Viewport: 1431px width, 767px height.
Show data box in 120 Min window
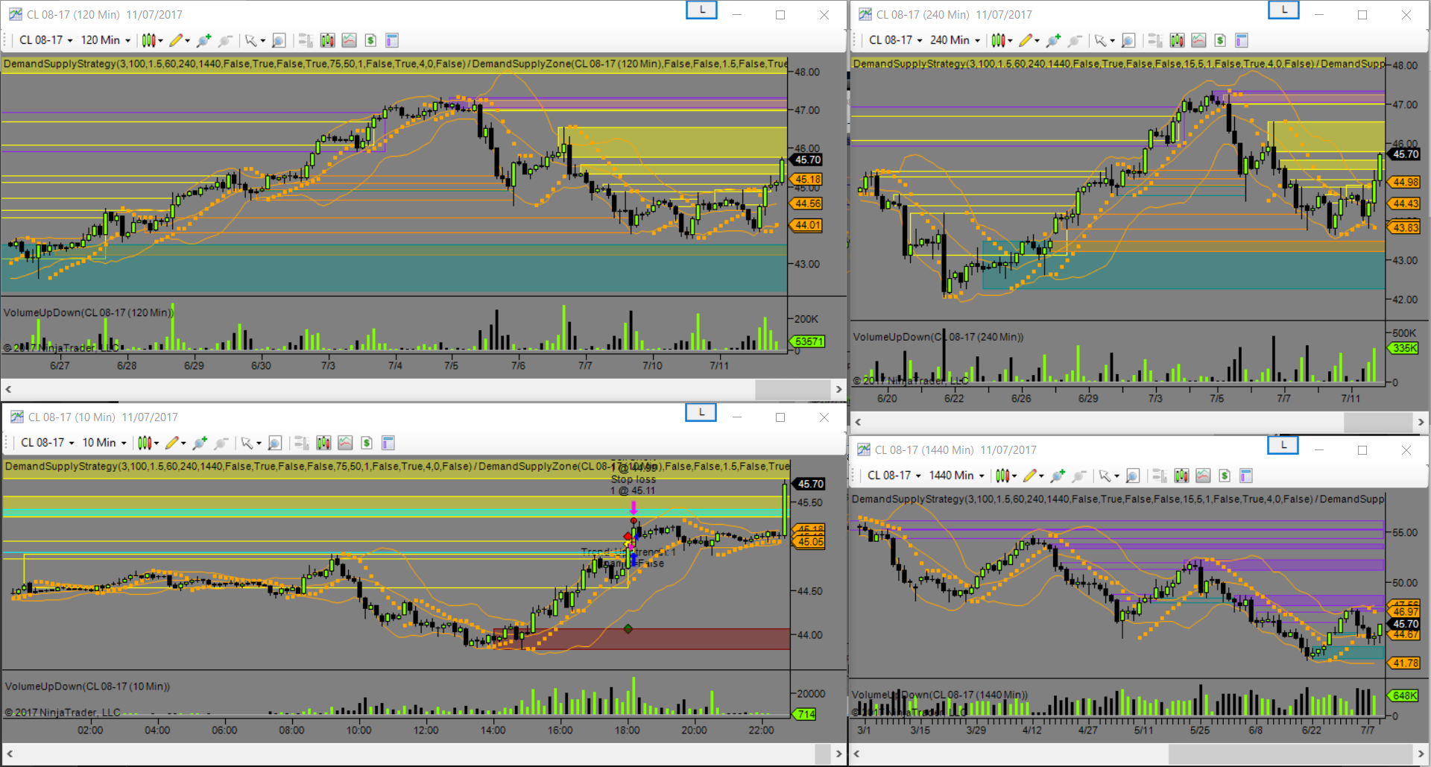tap(279, 40)
